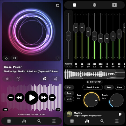
Task: Select the volume knob tab at the top
Action: tap(94, 5)
